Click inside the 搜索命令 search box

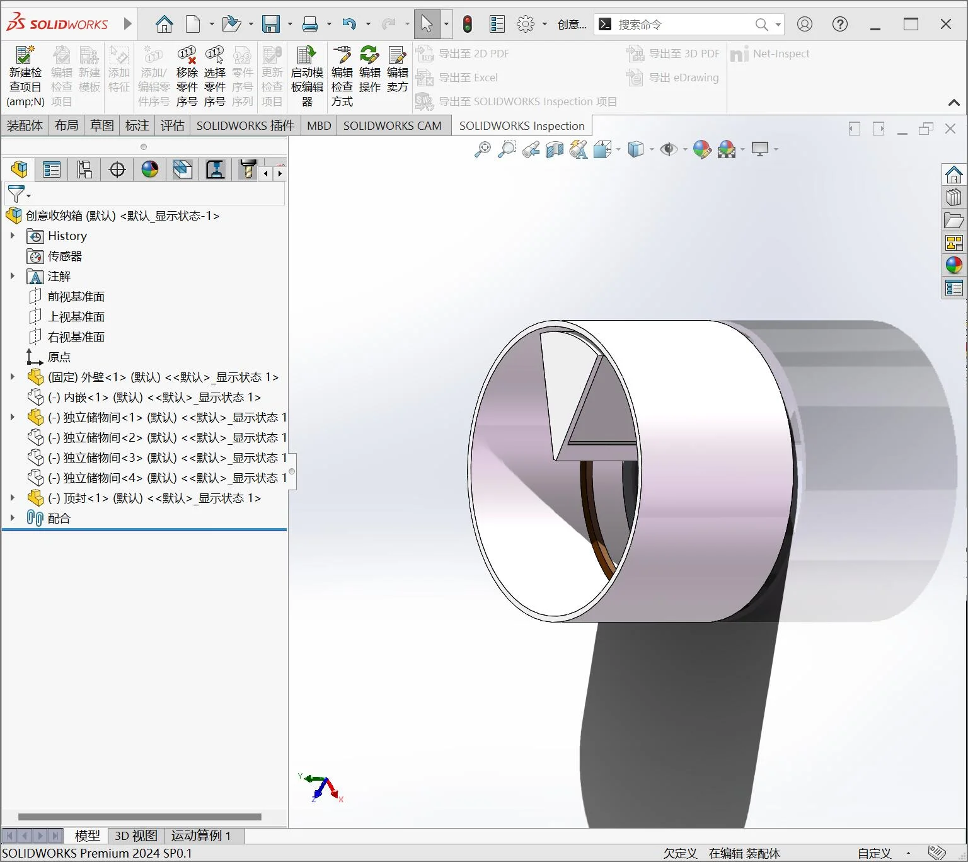(x=681, y=24)
